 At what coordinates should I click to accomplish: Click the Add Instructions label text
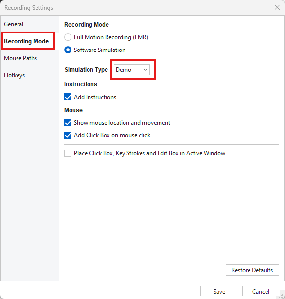click(x=95, y=97)
